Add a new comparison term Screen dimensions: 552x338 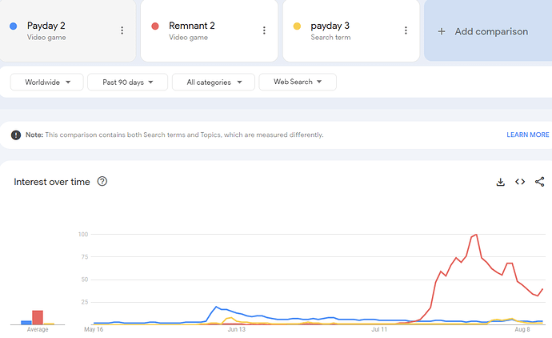click(x=488, y=31)
